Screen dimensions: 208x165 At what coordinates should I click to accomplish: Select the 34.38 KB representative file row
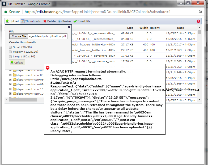click(134, 39)
